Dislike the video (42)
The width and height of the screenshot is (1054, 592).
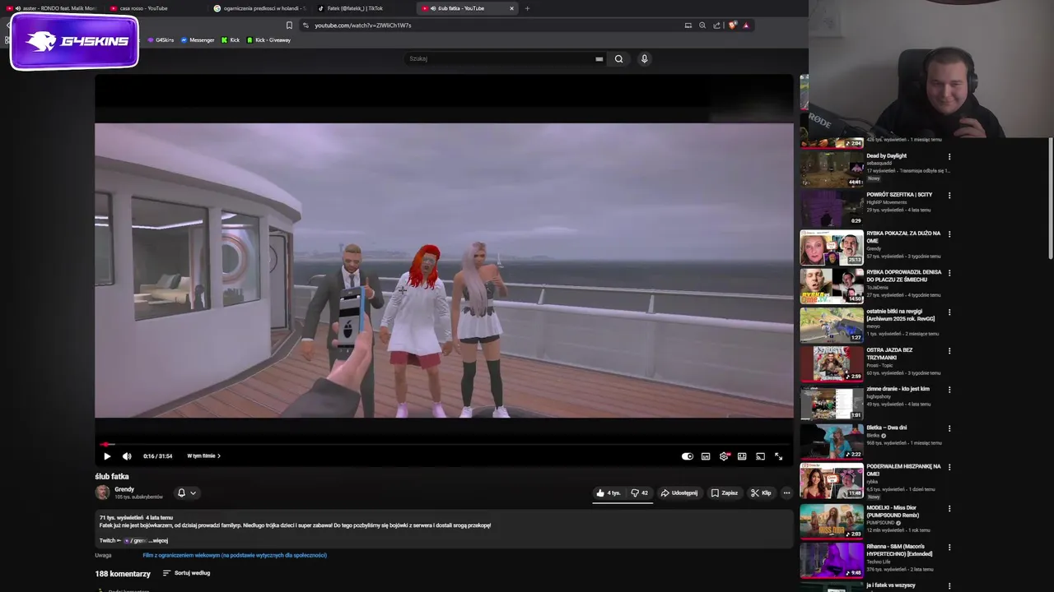[639, 493]
